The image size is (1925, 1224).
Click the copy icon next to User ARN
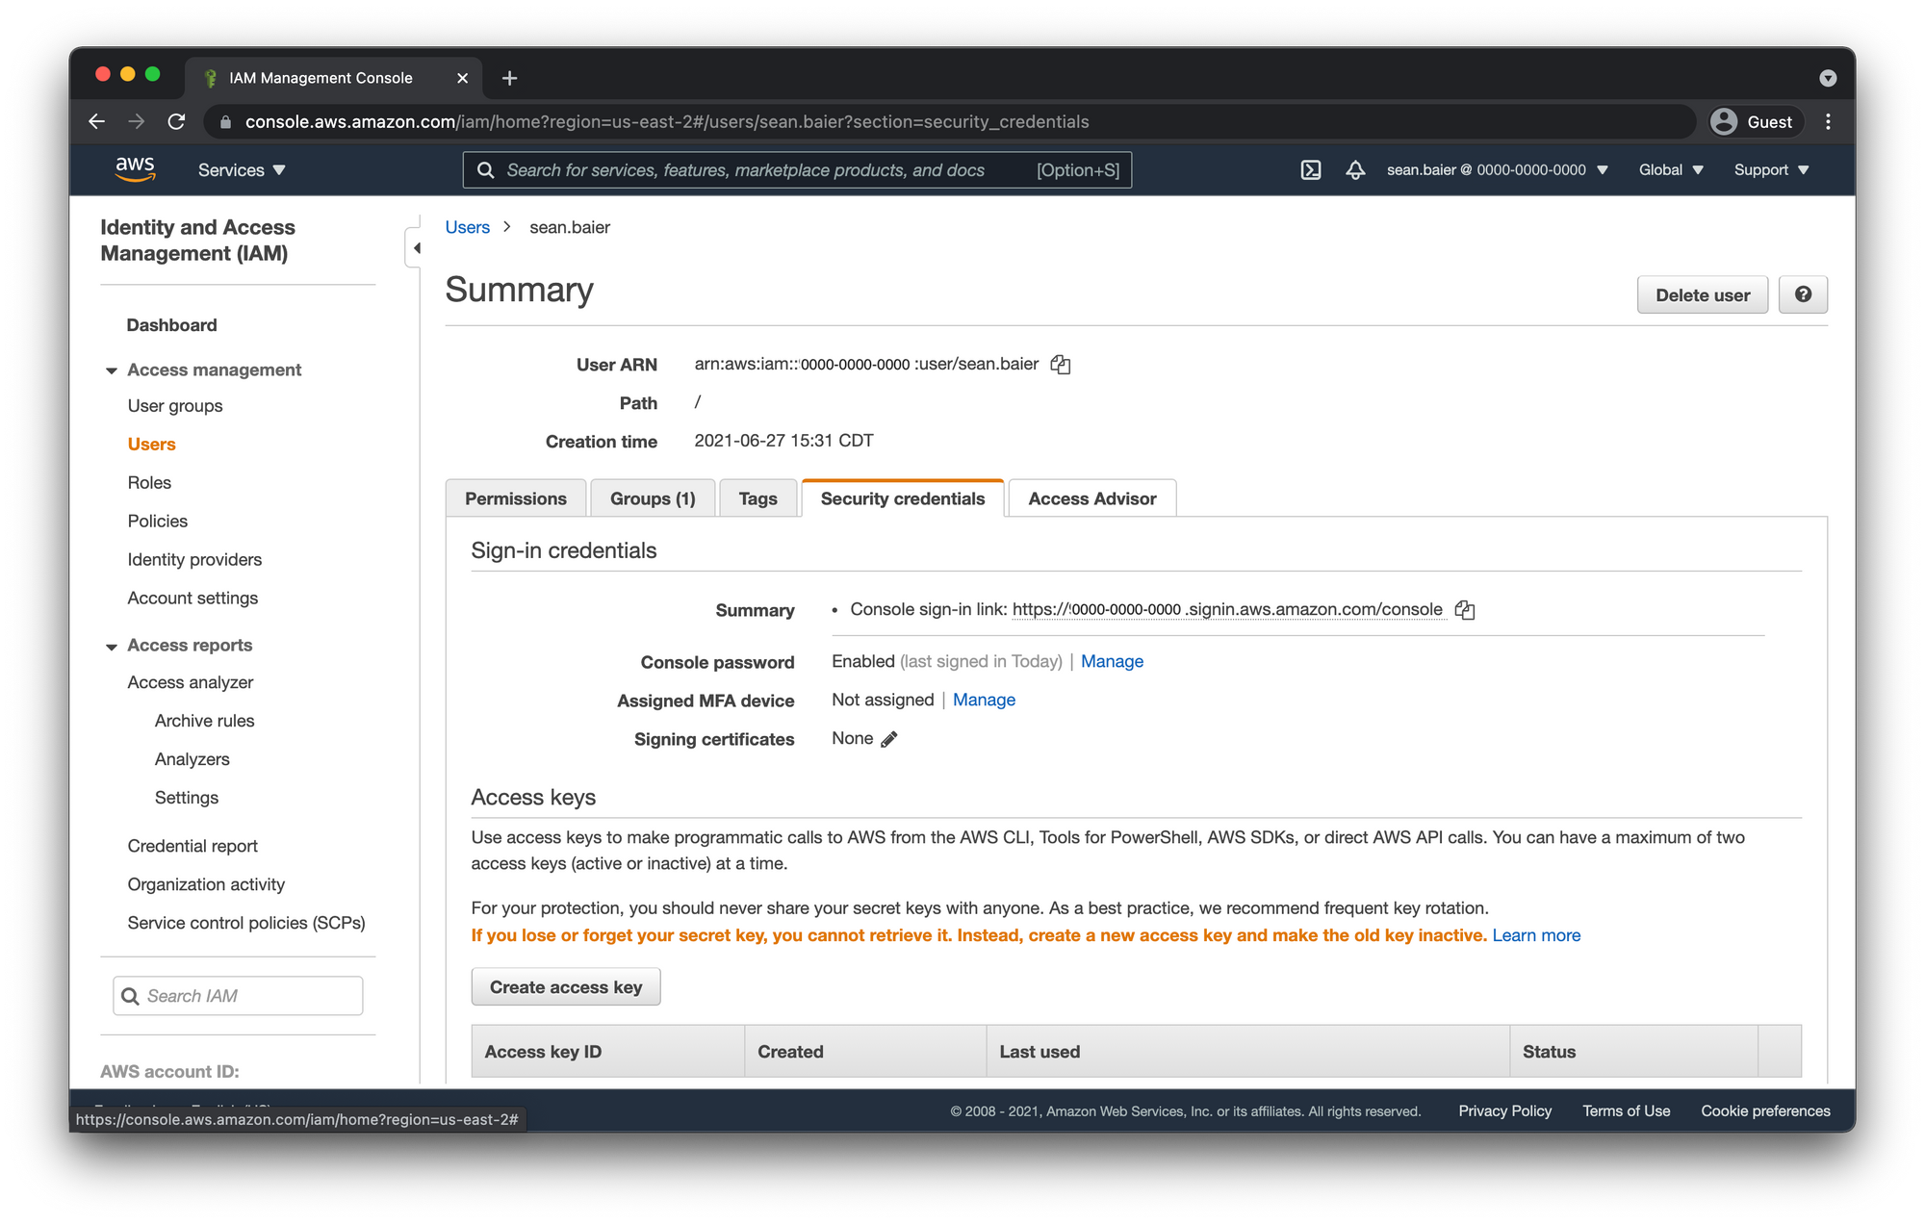tap(1062, 363)
